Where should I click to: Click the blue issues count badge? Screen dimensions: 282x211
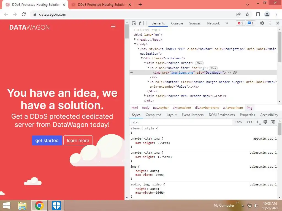250,23
